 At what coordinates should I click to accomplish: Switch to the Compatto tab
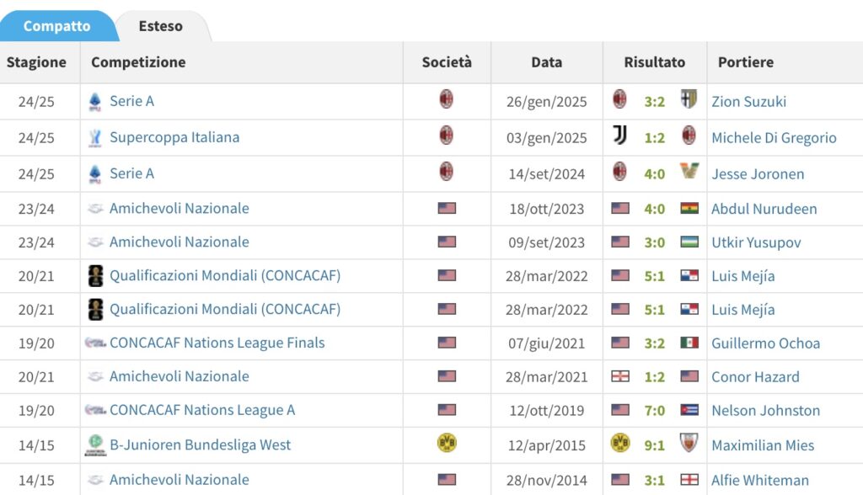pyautogui.click(x=56, y=26)
